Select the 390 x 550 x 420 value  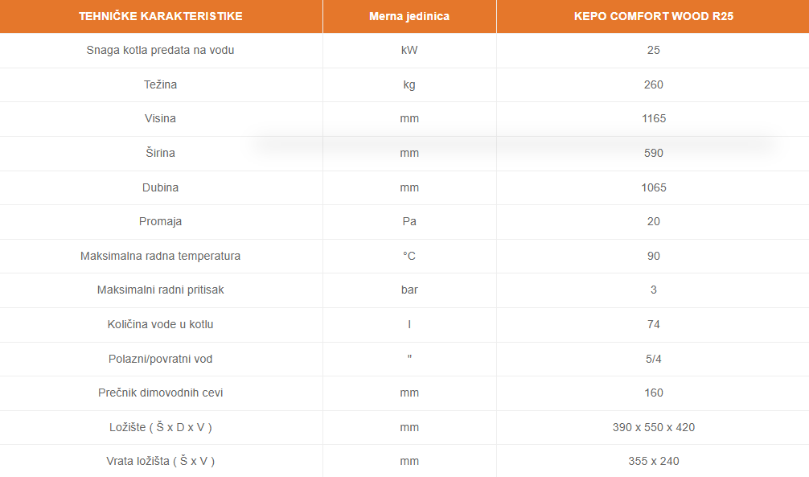(x=653, y=427)
